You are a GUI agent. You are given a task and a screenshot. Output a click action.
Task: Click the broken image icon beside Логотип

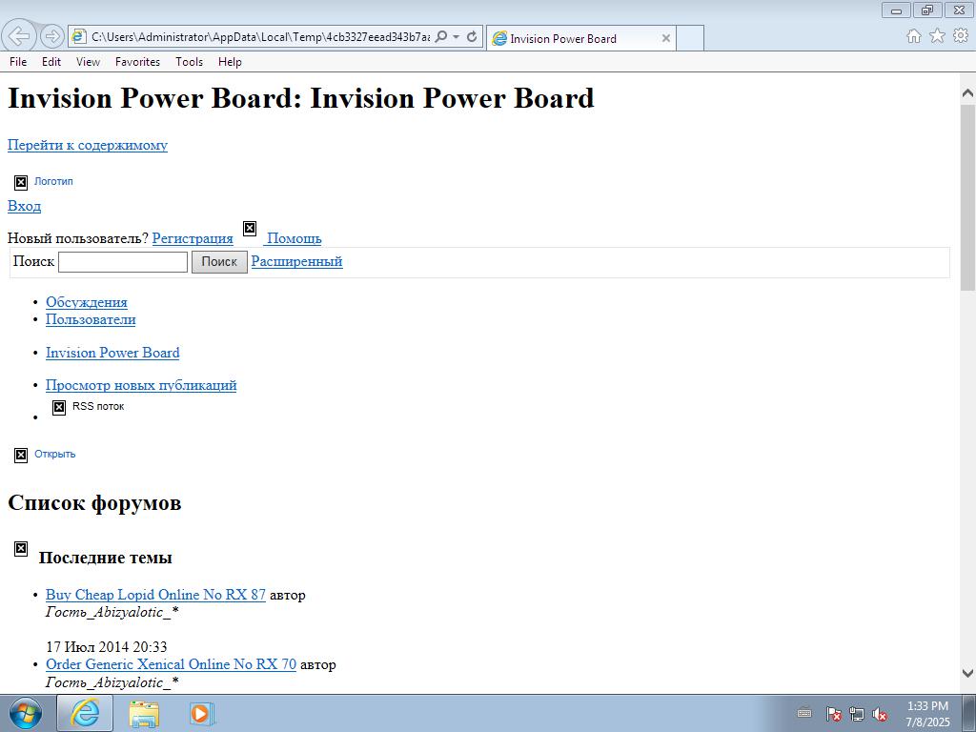(21, 182)
